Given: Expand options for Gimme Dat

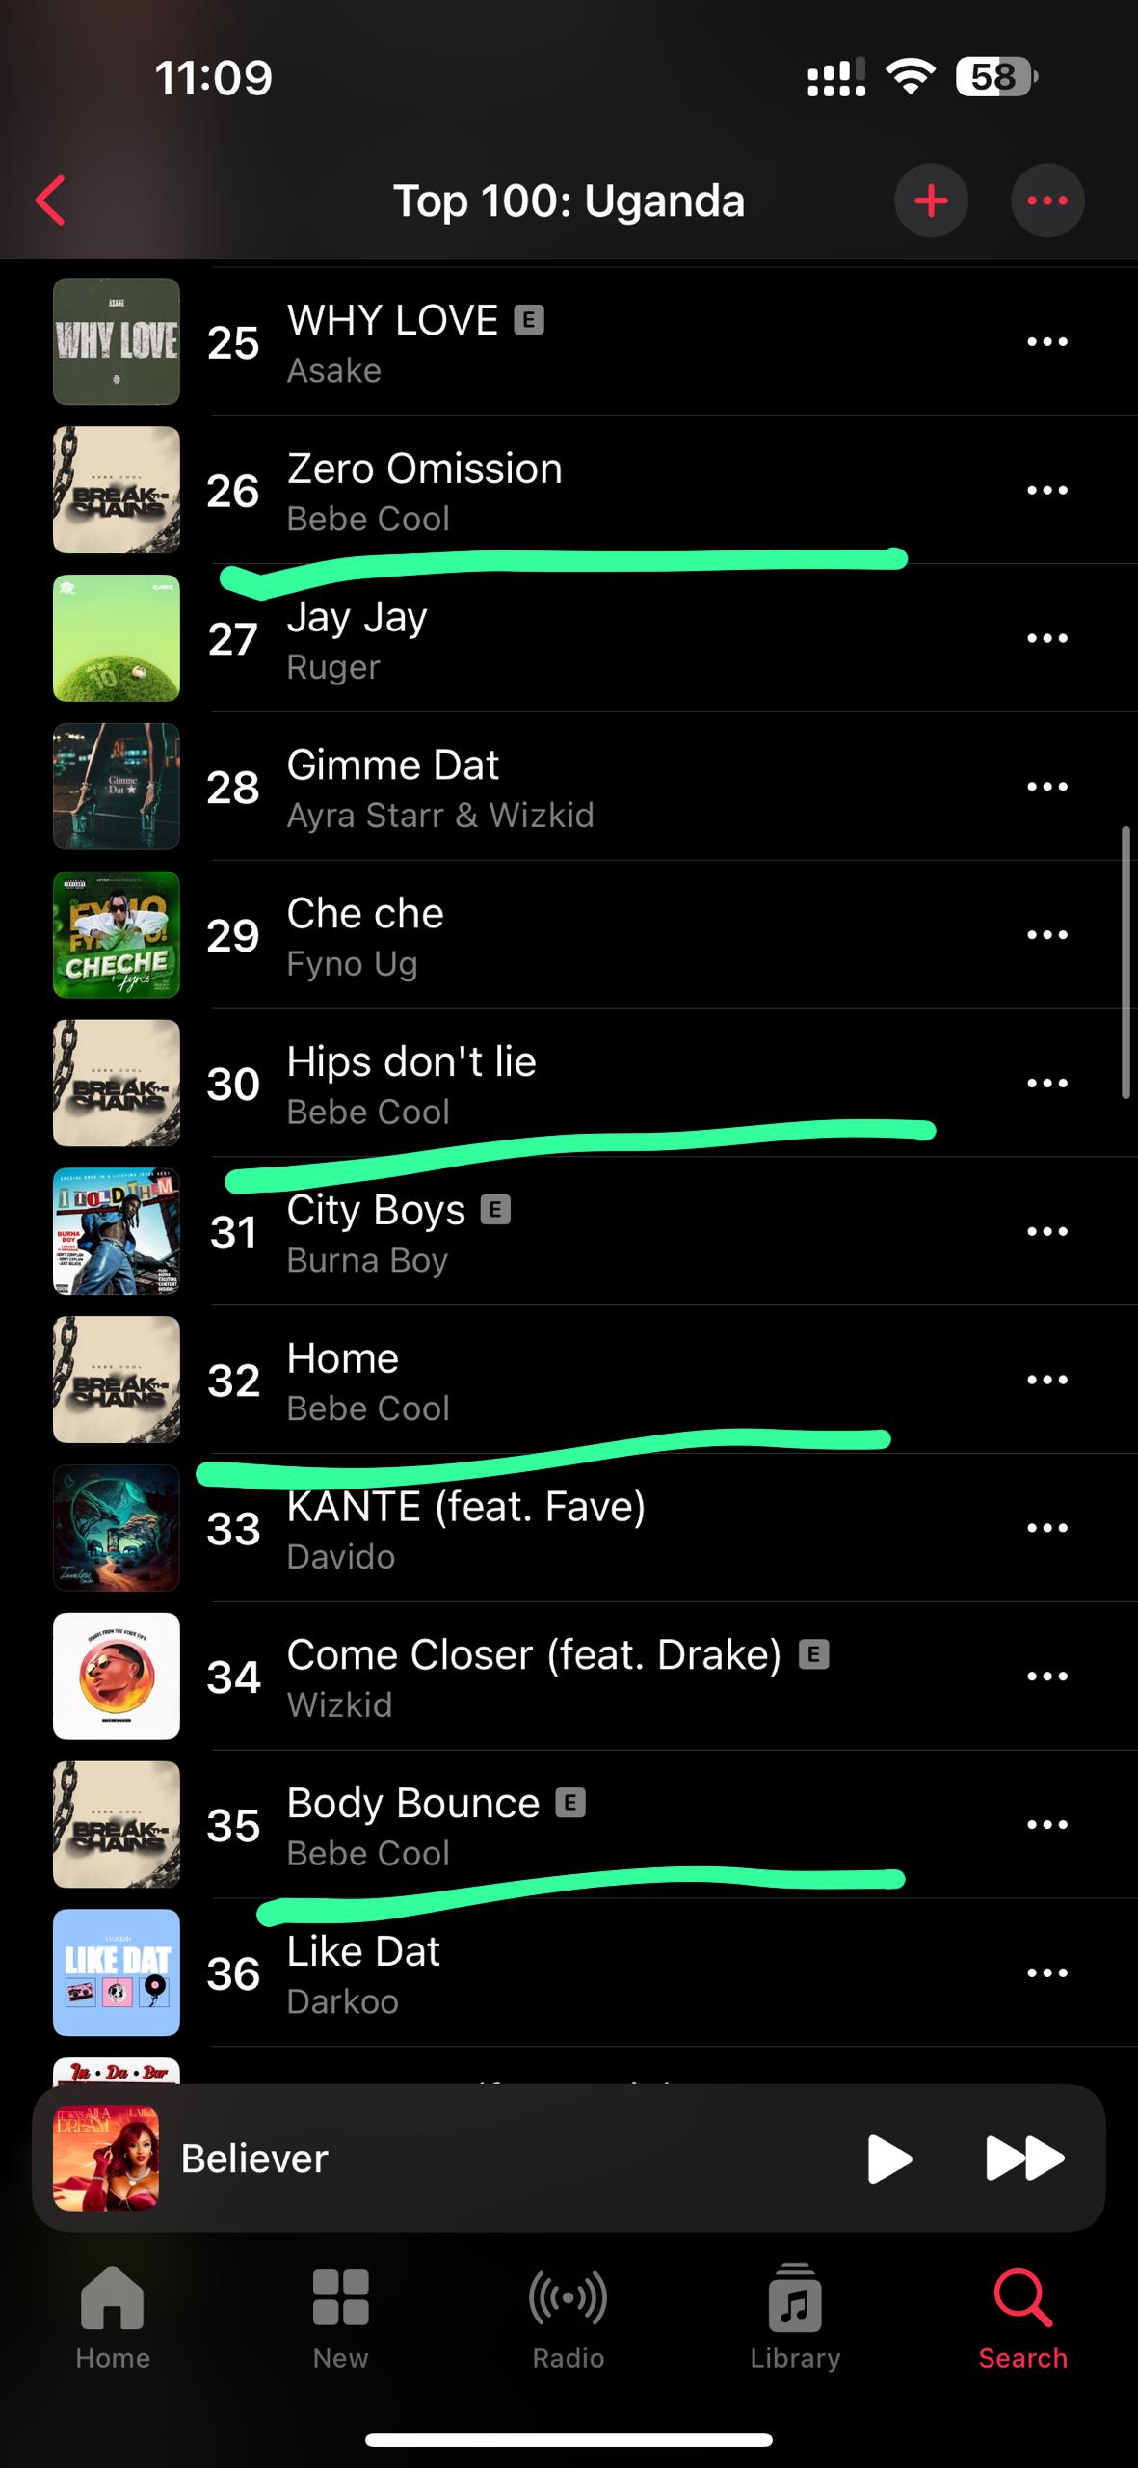Looking at the screenshot, I should [x=1047, y=787].
